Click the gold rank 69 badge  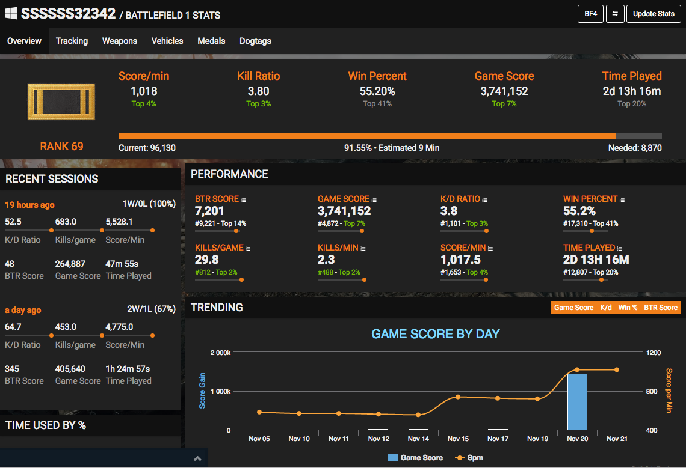[x=61, y=102]
